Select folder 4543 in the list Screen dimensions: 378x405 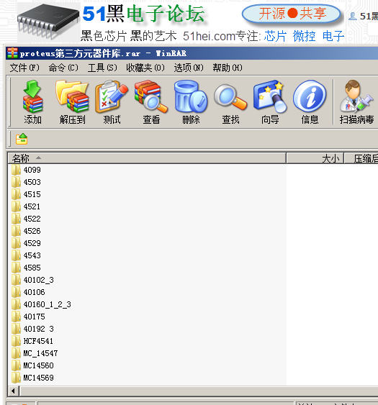[x=26, y=255]
